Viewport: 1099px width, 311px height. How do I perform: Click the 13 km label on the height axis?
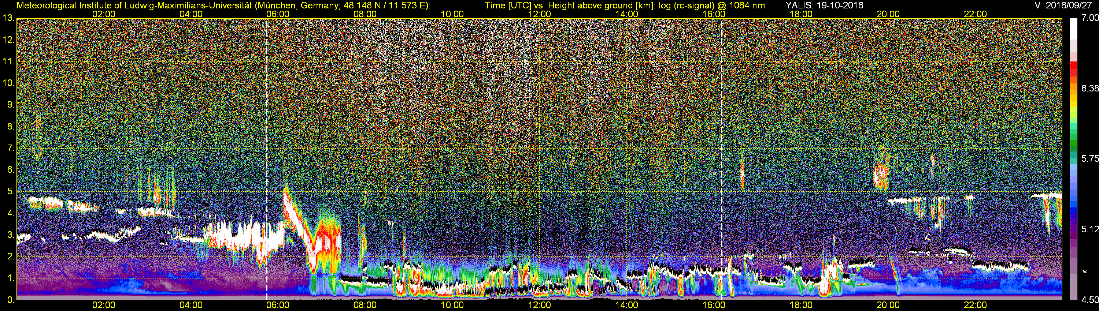8,18
